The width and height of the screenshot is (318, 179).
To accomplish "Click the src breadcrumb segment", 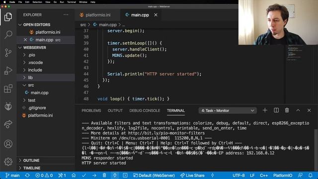I will tap(83, 25).
